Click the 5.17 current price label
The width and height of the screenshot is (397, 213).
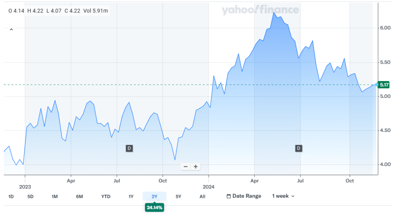click(384, 85)
